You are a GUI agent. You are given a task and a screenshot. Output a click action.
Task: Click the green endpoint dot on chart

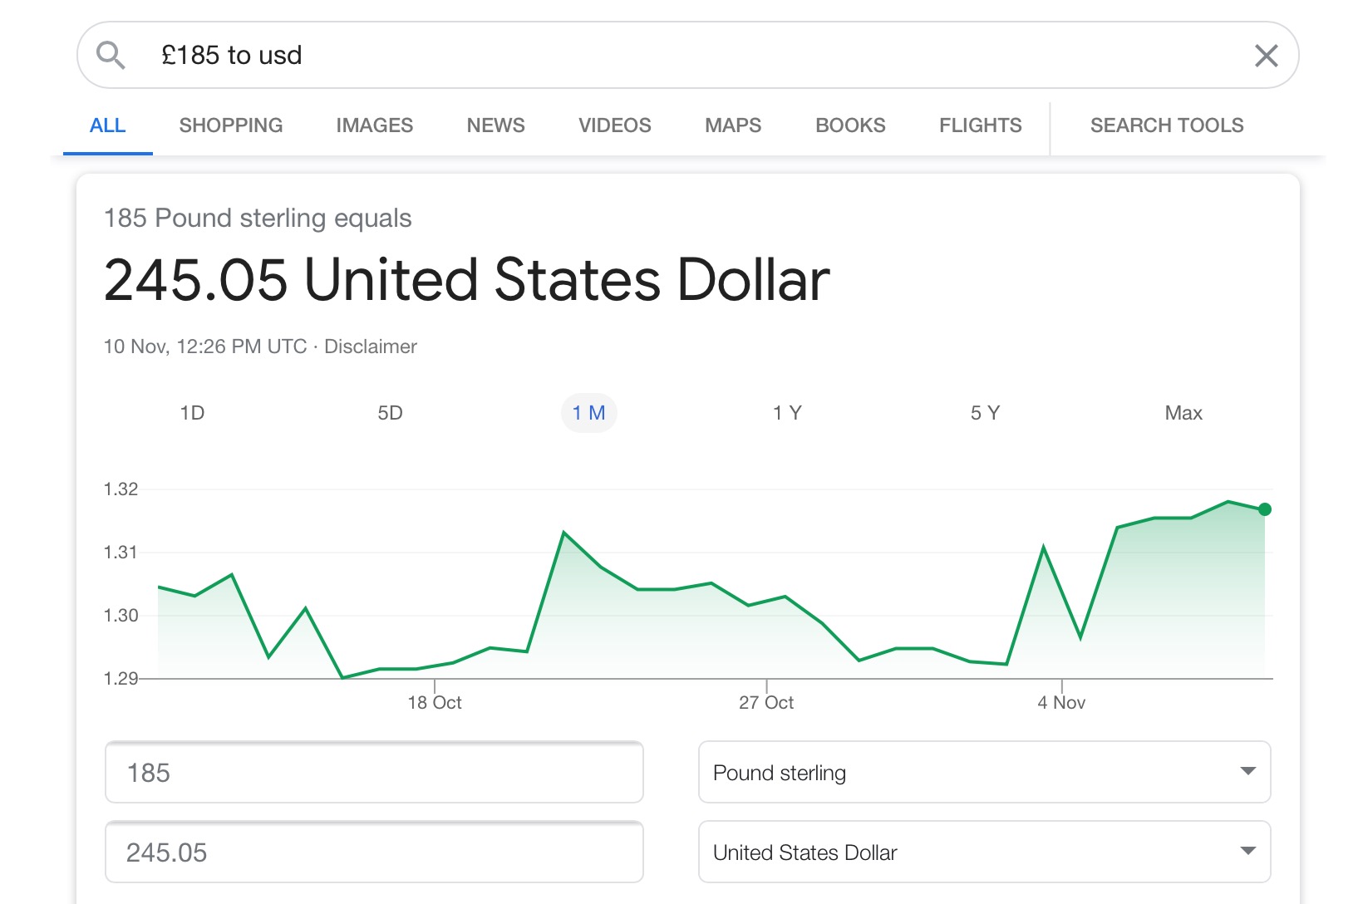[x=1264, y=509]
